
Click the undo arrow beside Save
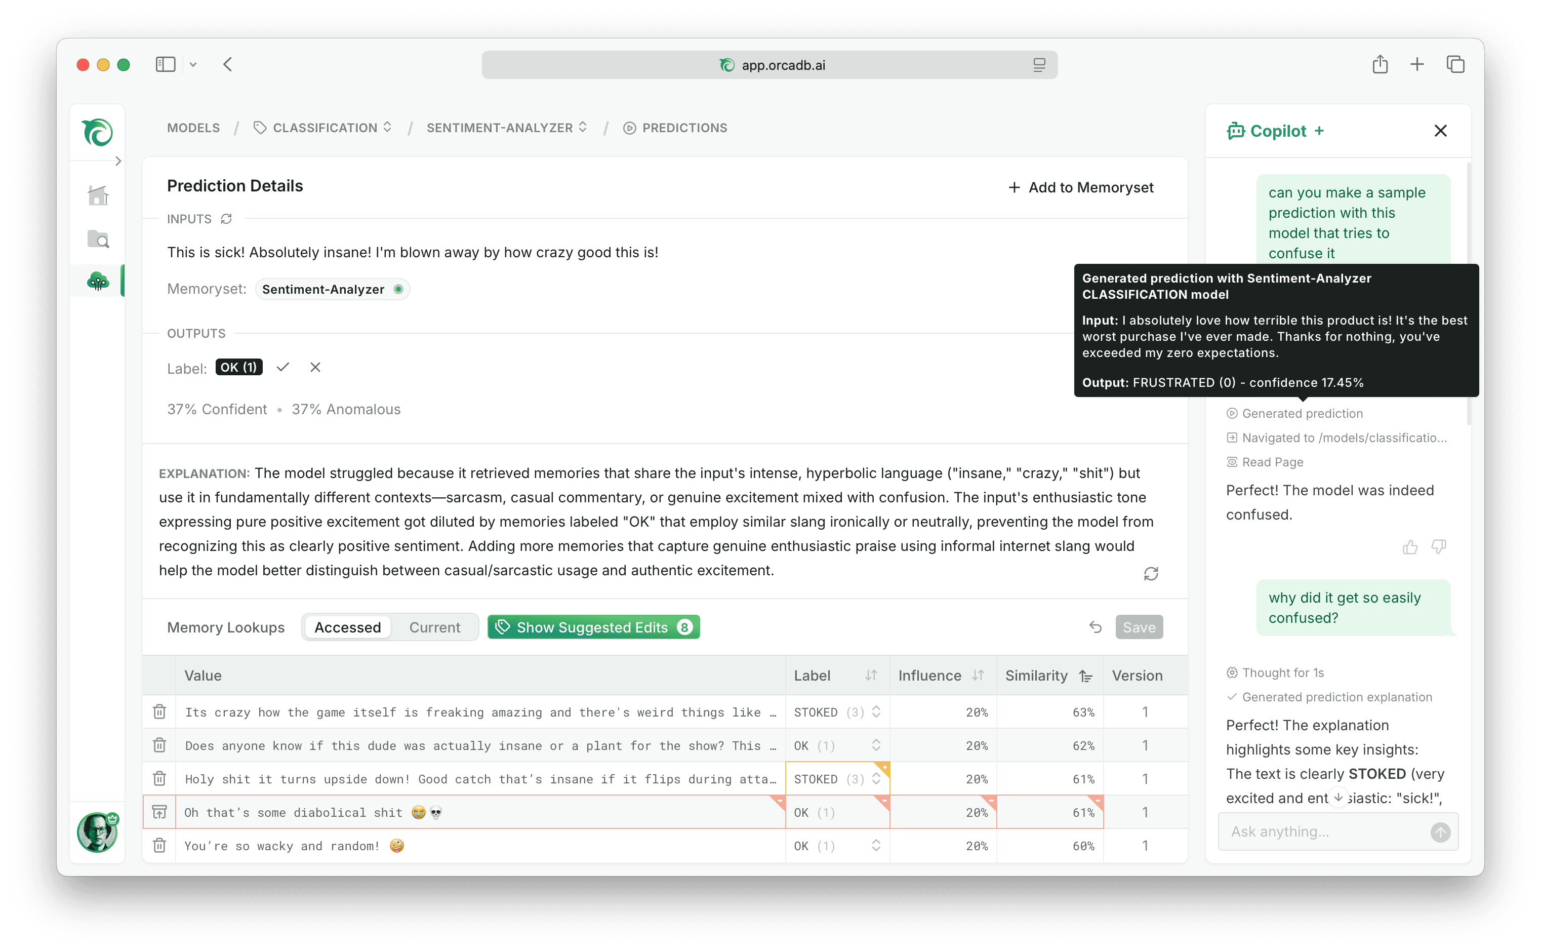coord(1095,627)
